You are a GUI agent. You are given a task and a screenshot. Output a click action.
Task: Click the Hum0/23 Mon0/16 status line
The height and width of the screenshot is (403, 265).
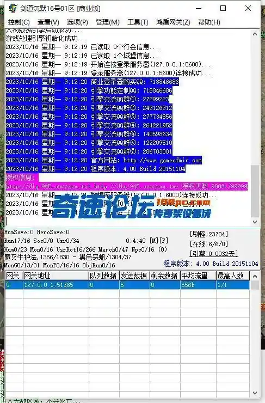pos(85,249)
